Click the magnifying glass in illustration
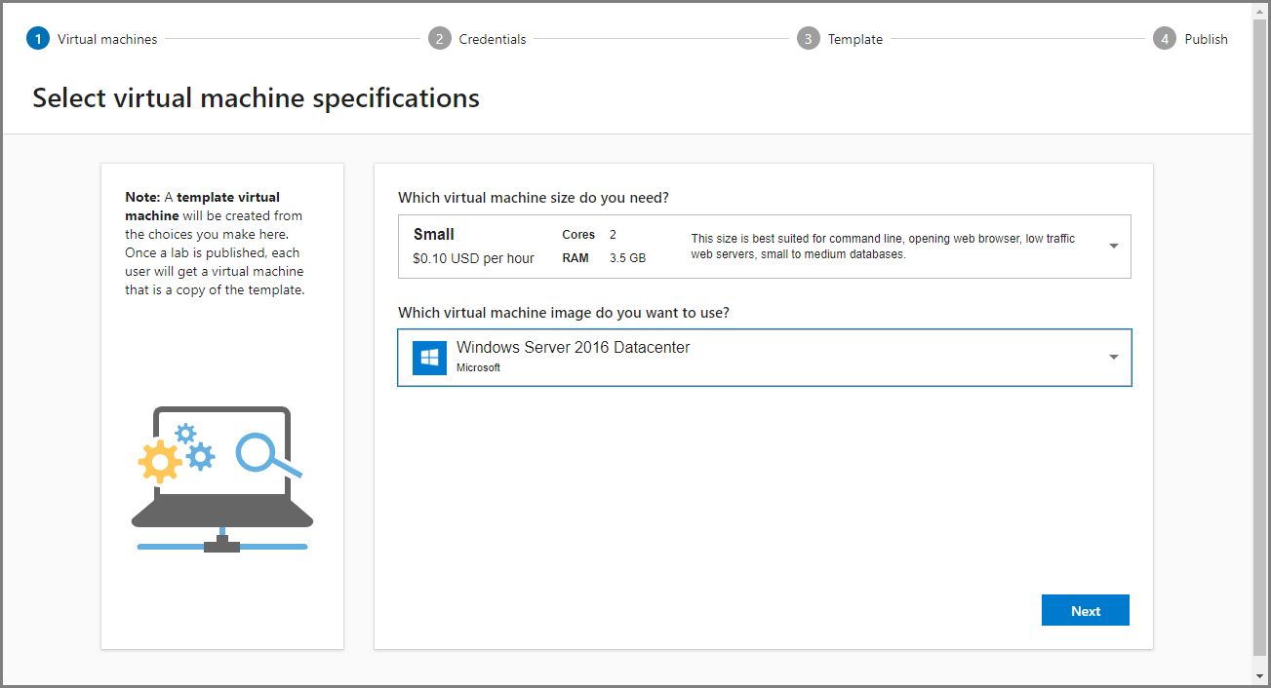 tap(265, 455)
